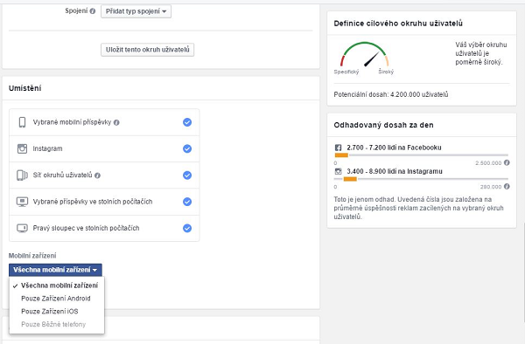Uncheck Vybrané mobilní příspěvky placement
The image size is (525, 344).
187,122
